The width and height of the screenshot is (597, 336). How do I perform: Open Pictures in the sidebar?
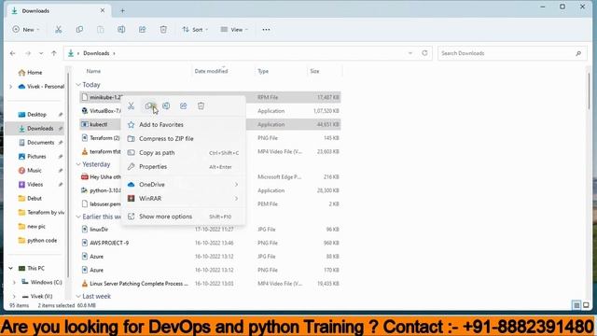point(36,157)
